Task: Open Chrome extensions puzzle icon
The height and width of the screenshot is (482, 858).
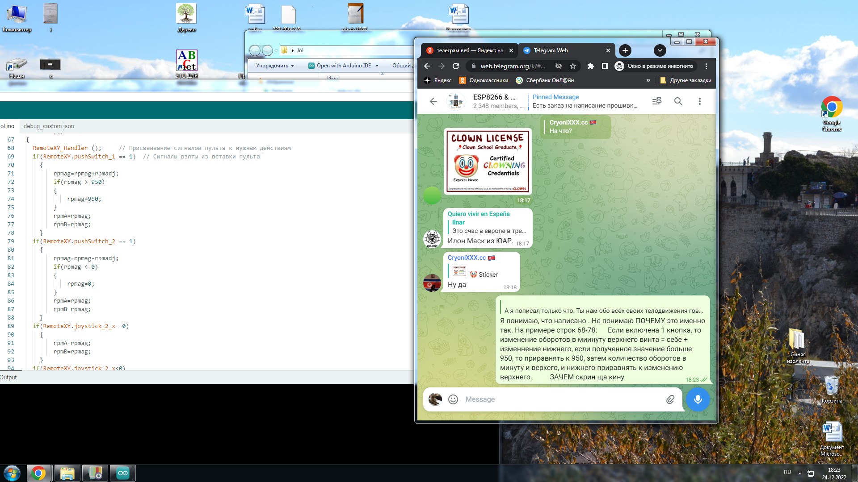Action: (x=590, y=66)
